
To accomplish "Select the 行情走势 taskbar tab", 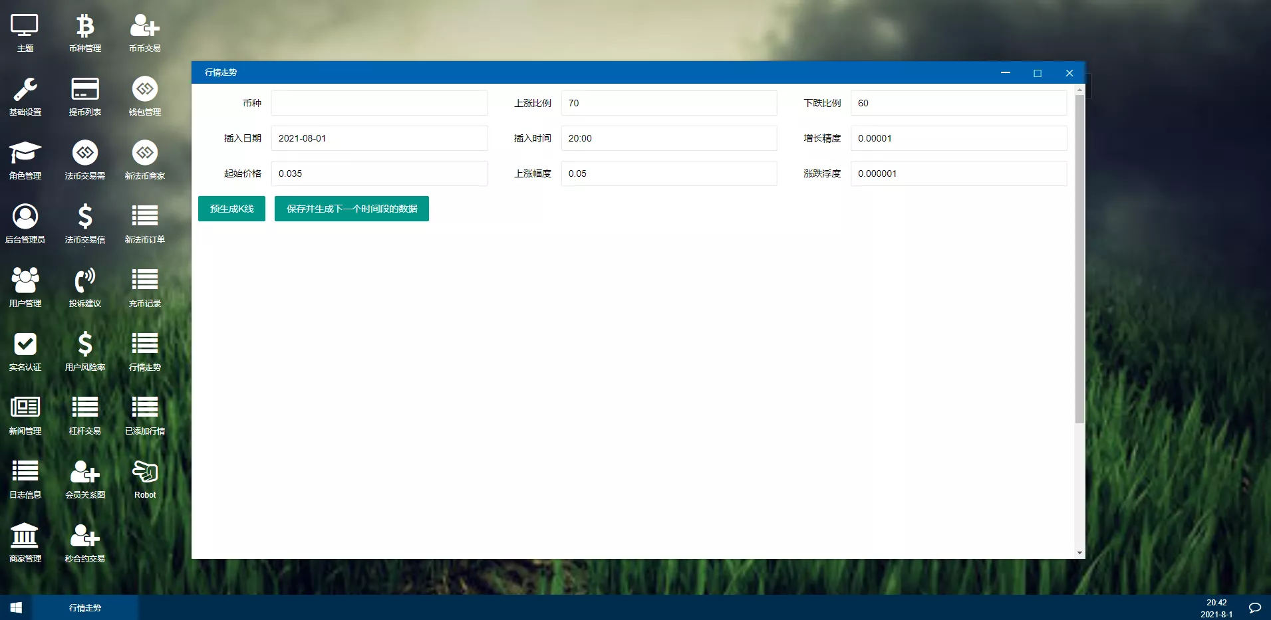I will [x=85, y=608].
